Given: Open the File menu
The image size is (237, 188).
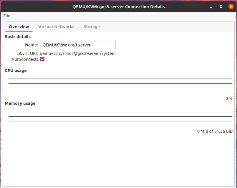Looking at the screenshot, I should pos(7,16).
